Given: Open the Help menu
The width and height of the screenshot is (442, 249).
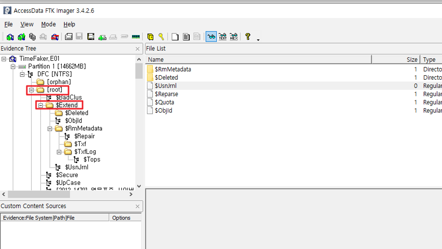Looking at the screenshot, I should [69, 24].
